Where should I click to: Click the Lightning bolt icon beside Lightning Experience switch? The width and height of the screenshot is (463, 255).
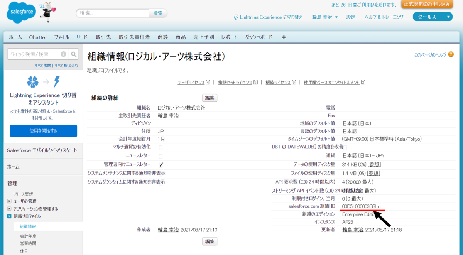click(x=236, y=17)
